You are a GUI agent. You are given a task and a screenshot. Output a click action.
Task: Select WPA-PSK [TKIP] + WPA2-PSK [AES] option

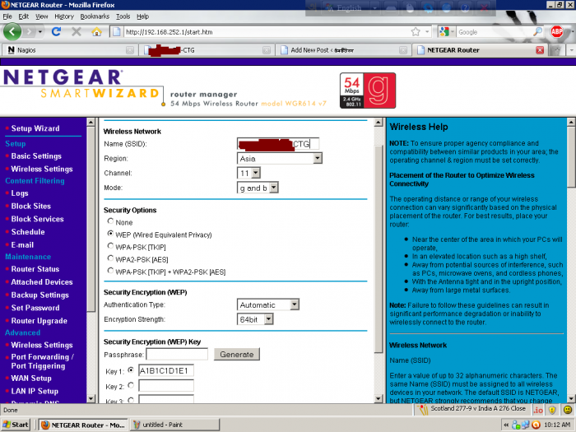(110, 271)
